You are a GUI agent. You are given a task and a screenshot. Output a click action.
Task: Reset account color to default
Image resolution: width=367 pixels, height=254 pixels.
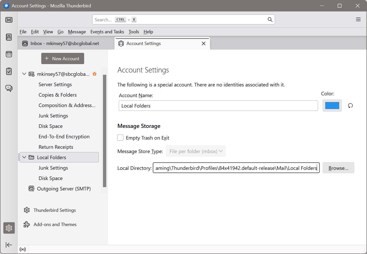coord(350,106)
